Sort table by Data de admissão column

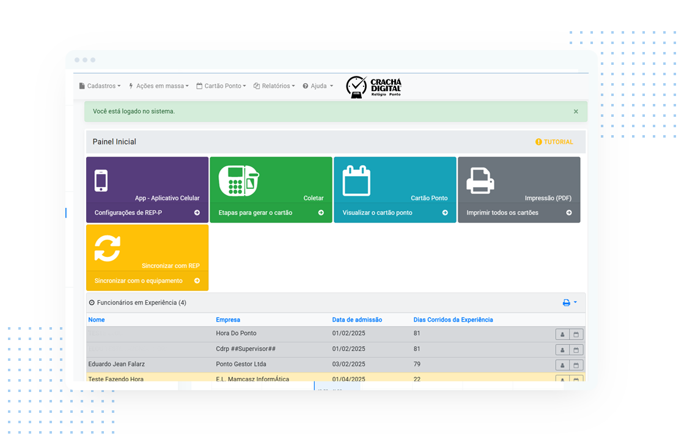tap(357, 320)
